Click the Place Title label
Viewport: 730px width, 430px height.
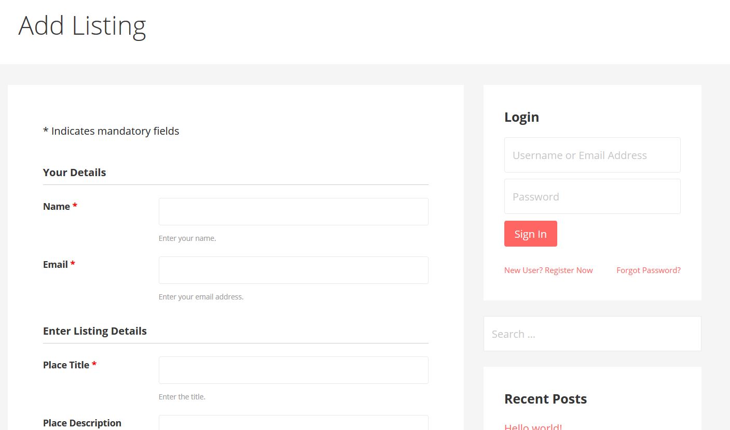(66, 365)
